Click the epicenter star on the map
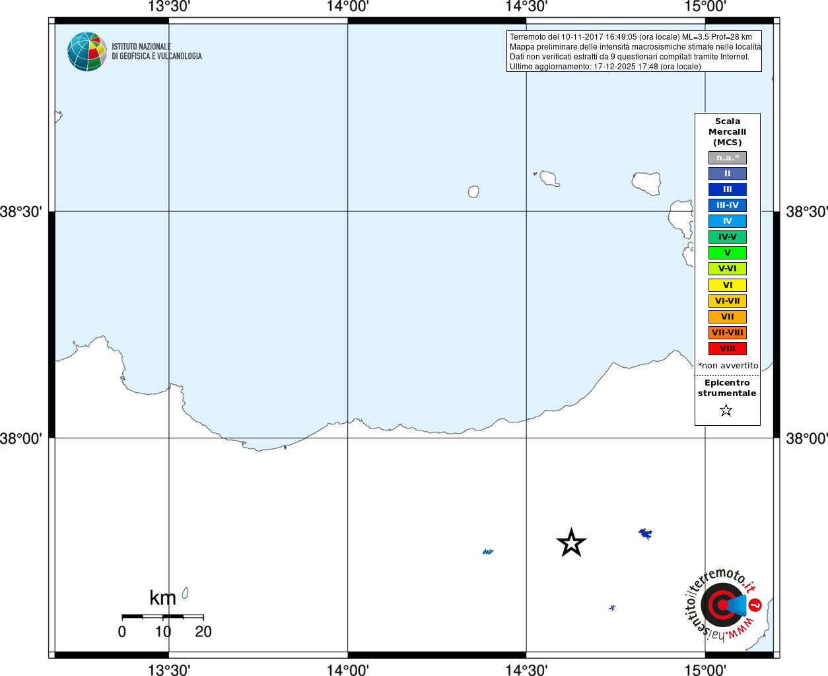The image size is (828, 676). (571, 543)
